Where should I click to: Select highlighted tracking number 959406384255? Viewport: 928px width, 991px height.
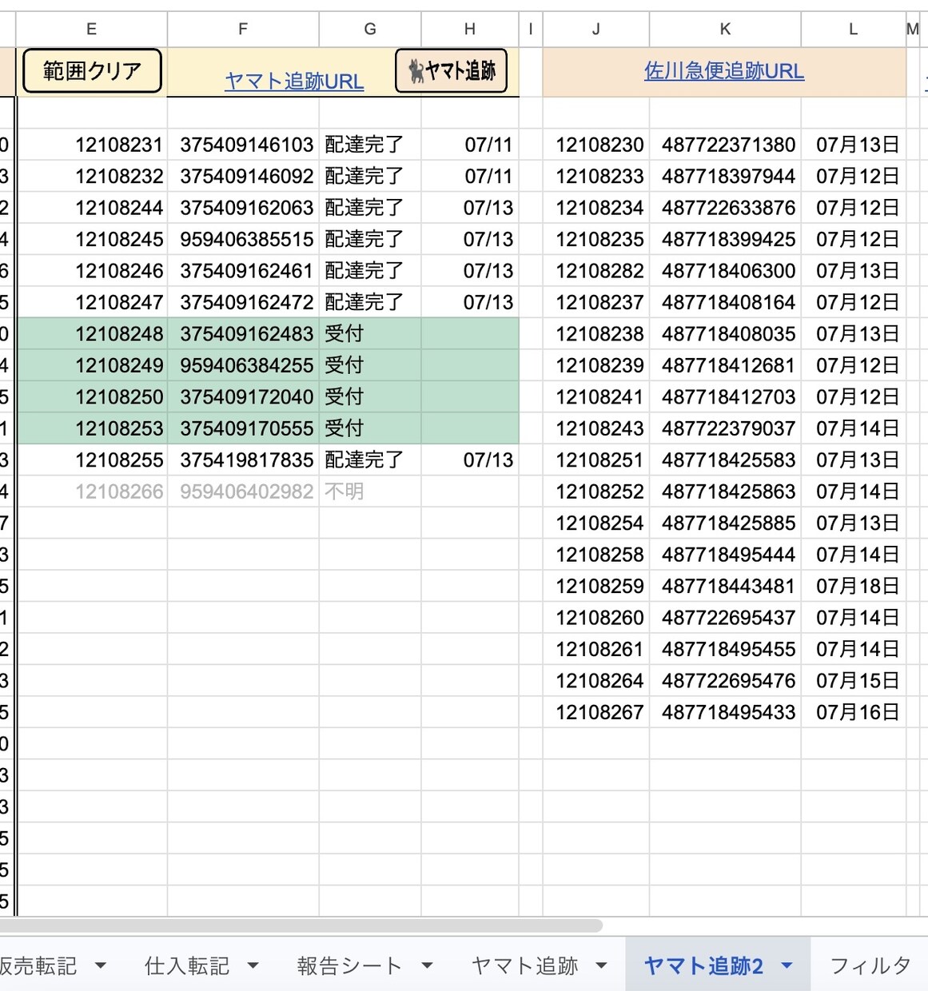tap(243, 365)
